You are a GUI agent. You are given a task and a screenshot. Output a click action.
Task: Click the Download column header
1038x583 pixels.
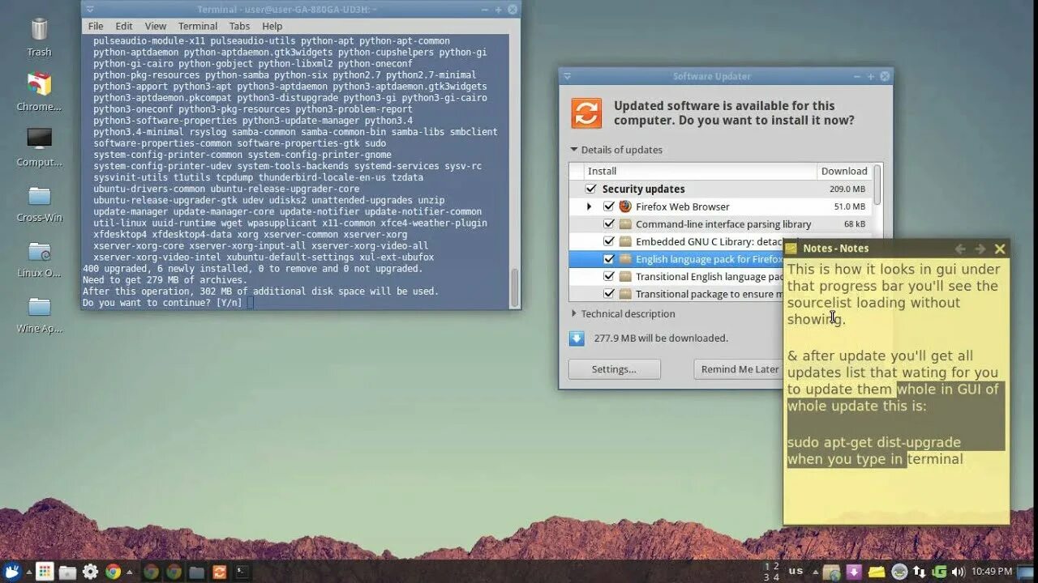844,171
